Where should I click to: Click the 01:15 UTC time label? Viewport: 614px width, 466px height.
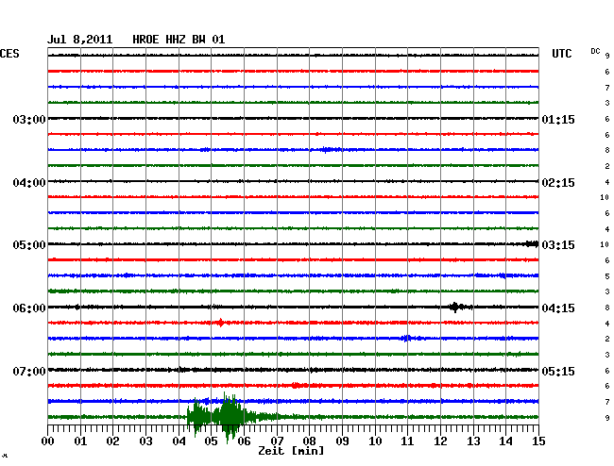point(558,119)
